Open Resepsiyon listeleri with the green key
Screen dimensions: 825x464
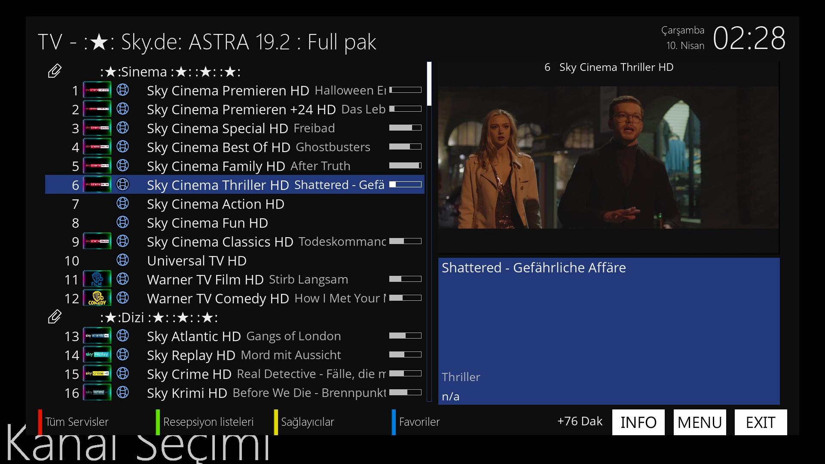click(x=205, y=422)
